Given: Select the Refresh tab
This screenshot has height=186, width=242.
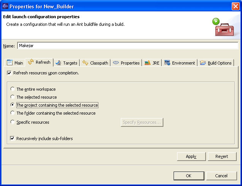Looking at the screenshot, I should pyautogui.click(x=39, y=62).
